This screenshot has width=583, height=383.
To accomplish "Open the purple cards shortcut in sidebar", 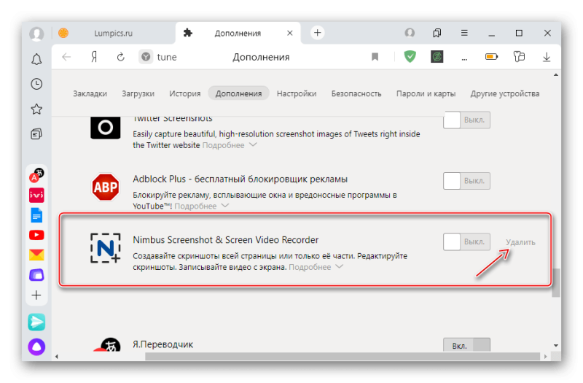I will pyautogui.click(x=36, y=275).
